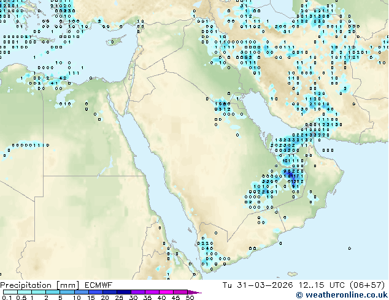Screen dimensions: 389x300
Task: Click the legend label '0.1'
Action: (7, 298)
